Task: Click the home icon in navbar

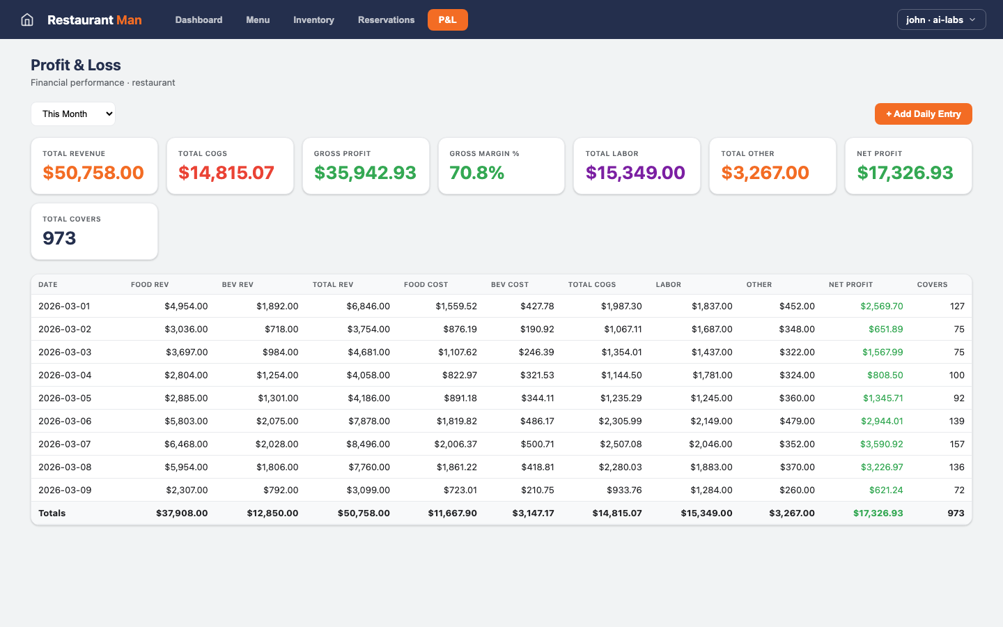Action: point(27,20)
